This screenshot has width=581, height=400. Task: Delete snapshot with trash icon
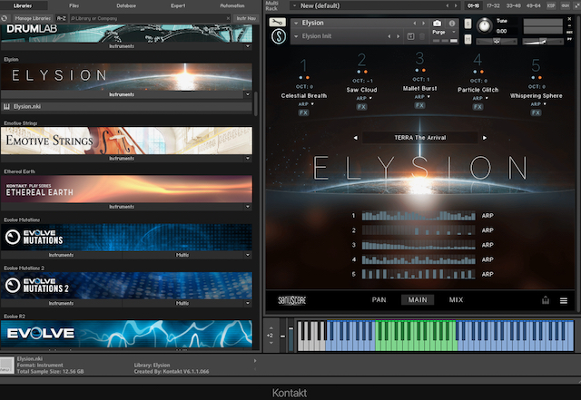[421, 36]
